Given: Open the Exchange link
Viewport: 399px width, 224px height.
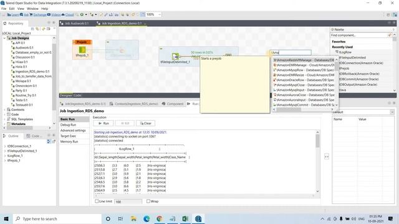Looking at the screenshot, I should [x=40, y=15].
